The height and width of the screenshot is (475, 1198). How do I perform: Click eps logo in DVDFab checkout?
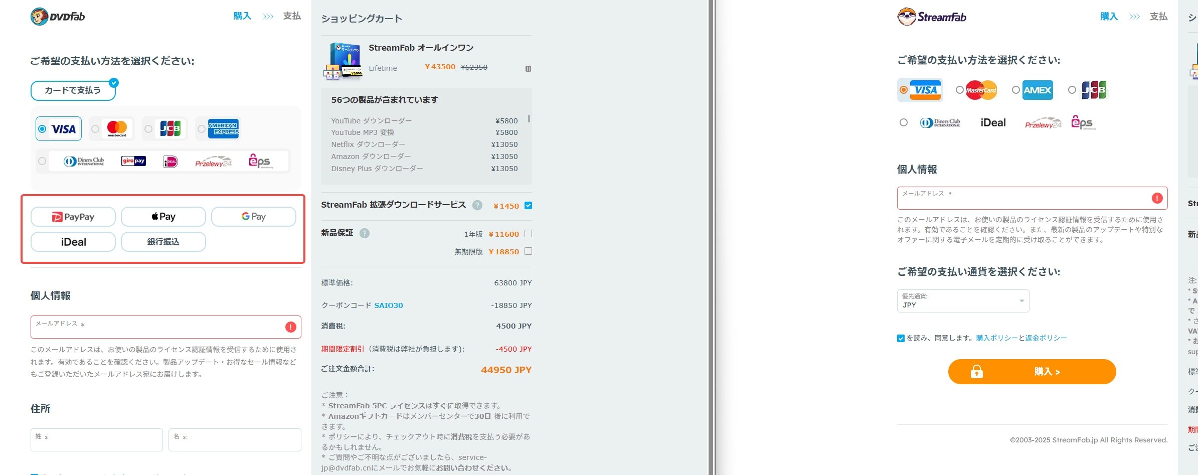(261, 161)
